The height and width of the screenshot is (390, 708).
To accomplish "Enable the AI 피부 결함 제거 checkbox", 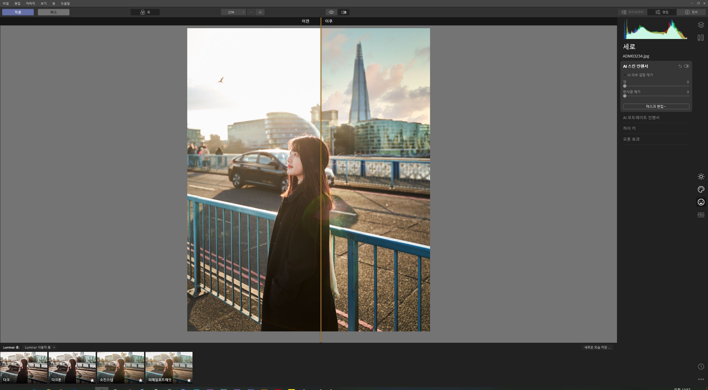I will 625,75.
